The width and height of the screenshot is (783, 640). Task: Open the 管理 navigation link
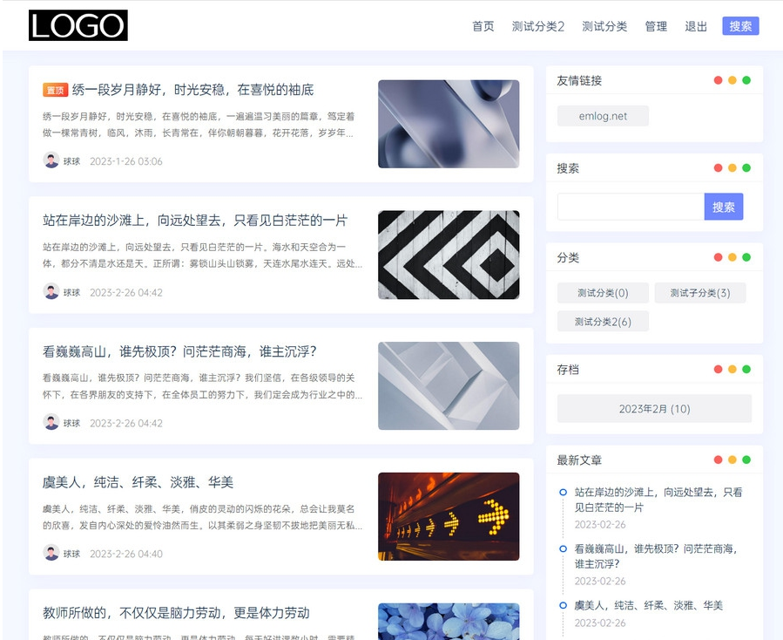pyautogui.click(x=656, y=26)
